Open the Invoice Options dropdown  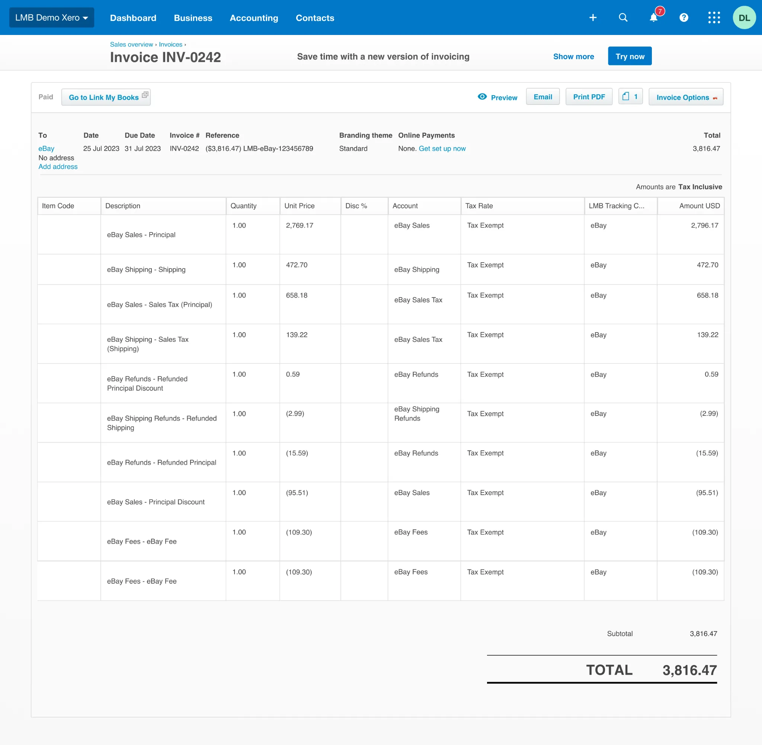(686, 97)
